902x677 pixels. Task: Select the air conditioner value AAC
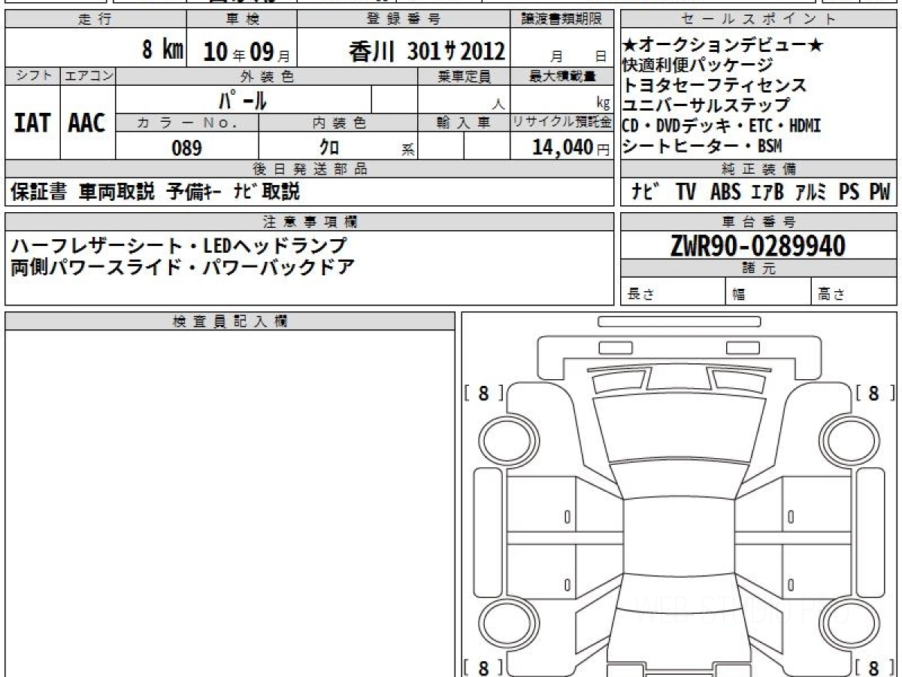pos(87,123)
